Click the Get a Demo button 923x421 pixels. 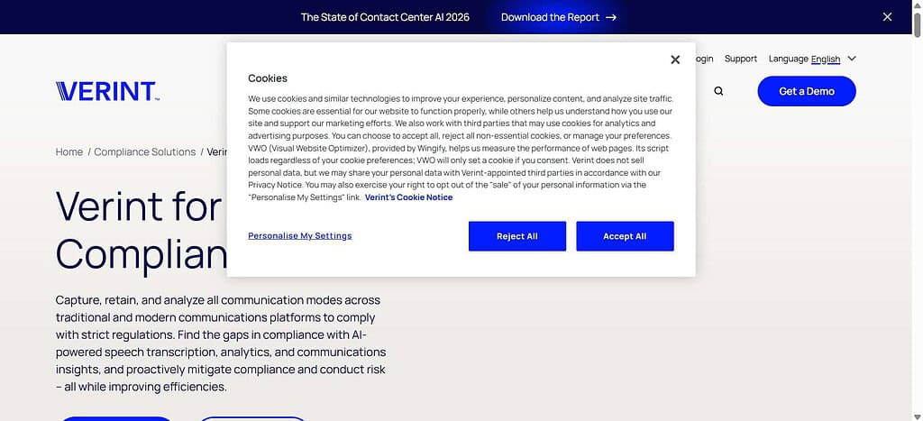pyautogui.click(x=807, y=91)
